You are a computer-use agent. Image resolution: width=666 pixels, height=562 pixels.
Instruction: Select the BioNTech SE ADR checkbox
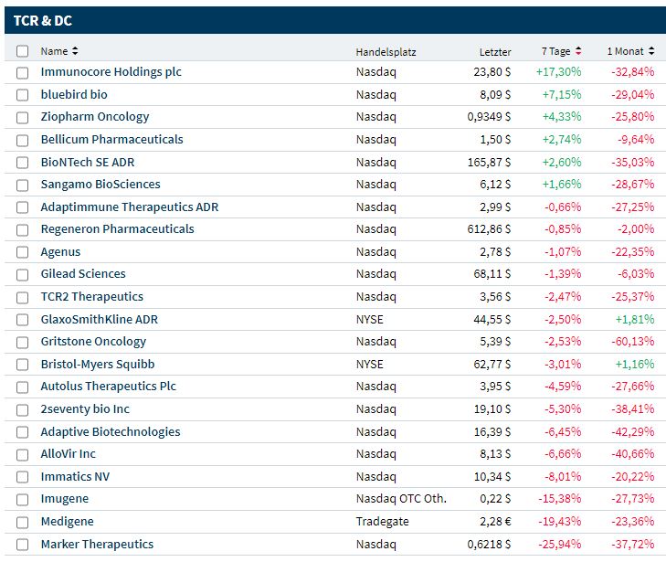23,162
